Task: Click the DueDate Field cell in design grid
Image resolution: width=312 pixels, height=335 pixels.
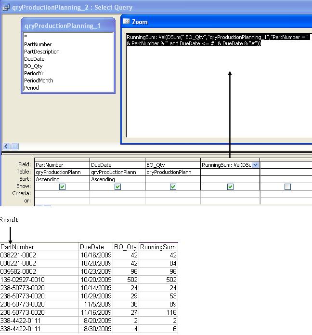Action: pos(117,165)
